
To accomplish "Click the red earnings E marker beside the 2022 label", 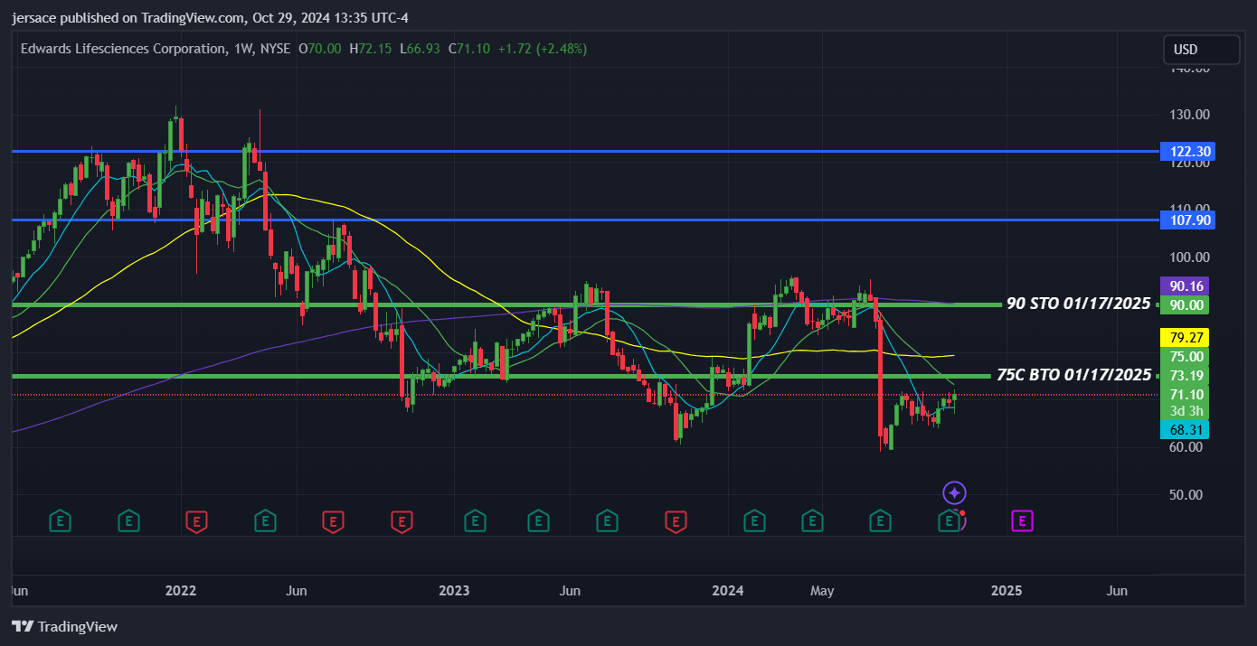I will pos(196,520).
